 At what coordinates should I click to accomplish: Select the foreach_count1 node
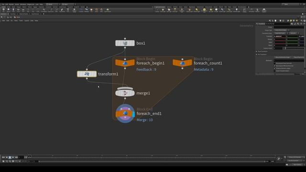(182, 63)
